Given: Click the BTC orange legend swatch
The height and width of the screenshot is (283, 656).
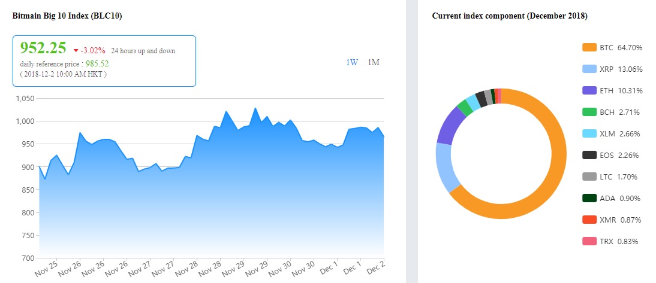Looking at the screenshot, I should tap(589, 47).
